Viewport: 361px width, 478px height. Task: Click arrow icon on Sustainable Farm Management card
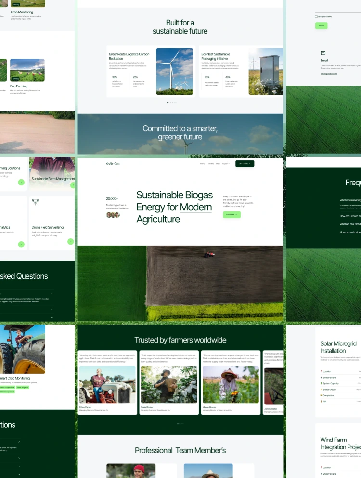tap(73, 185)
